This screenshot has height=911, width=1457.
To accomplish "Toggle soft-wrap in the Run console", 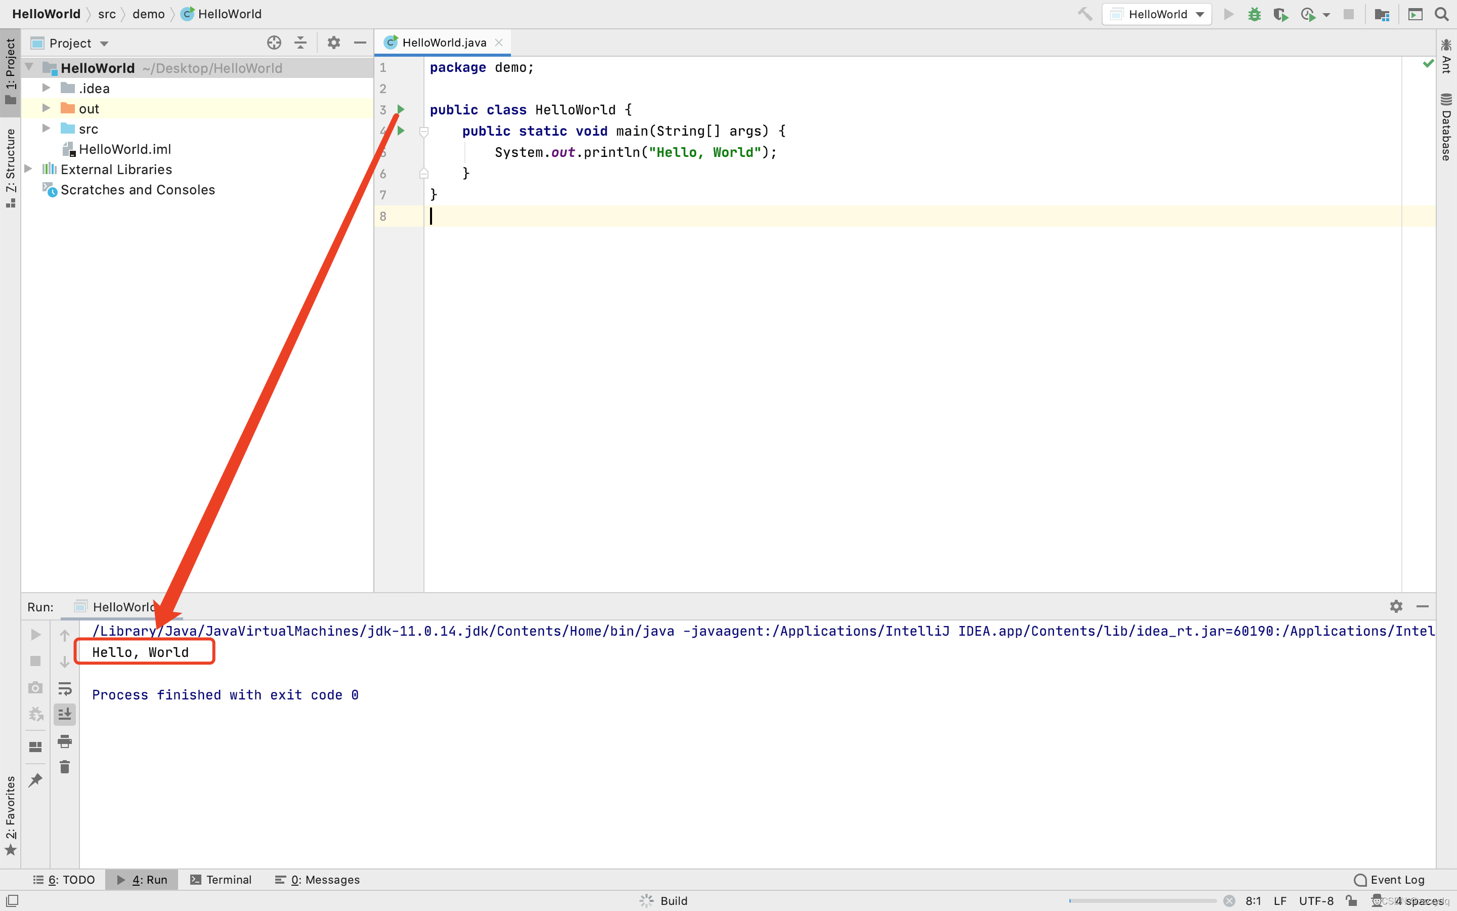I will click(65, 689).
